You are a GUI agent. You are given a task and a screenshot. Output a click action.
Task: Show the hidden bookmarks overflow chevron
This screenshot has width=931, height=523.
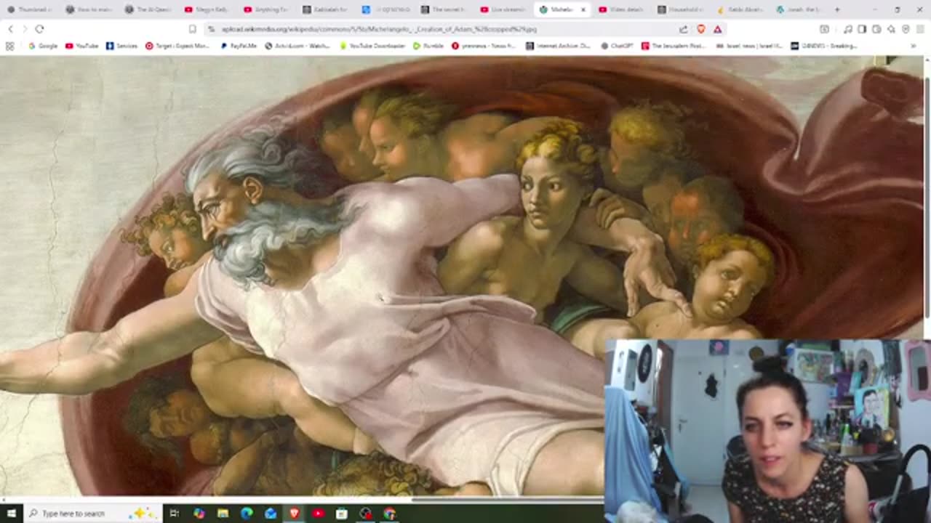[914, 46]
